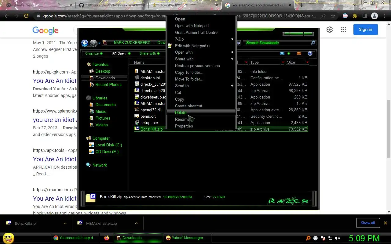This screenshot has width=391, height=244.
Task: Select the setup.exe file row
Action: click(221, 123)
